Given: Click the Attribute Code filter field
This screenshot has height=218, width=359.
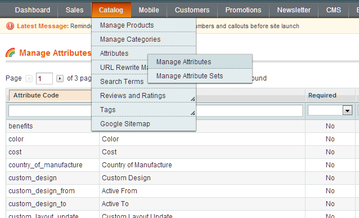Looking at the screenshot, I should (50, 111).
